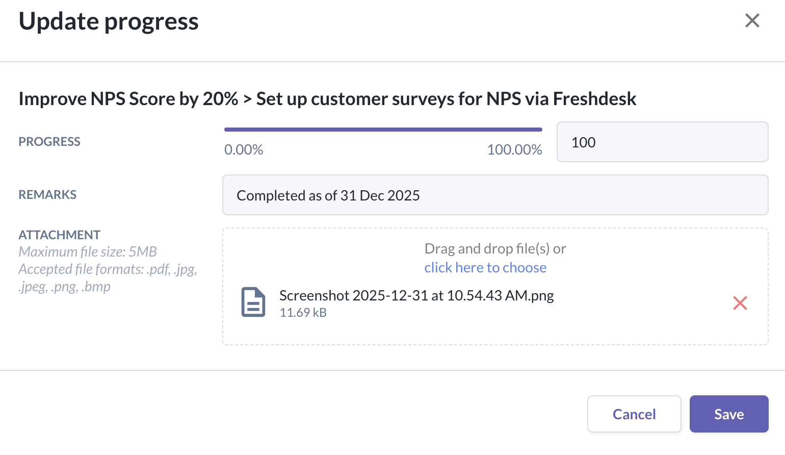
Task: Click the 'Maximum file size: 5MB' hint
Action: pos(88,252)
